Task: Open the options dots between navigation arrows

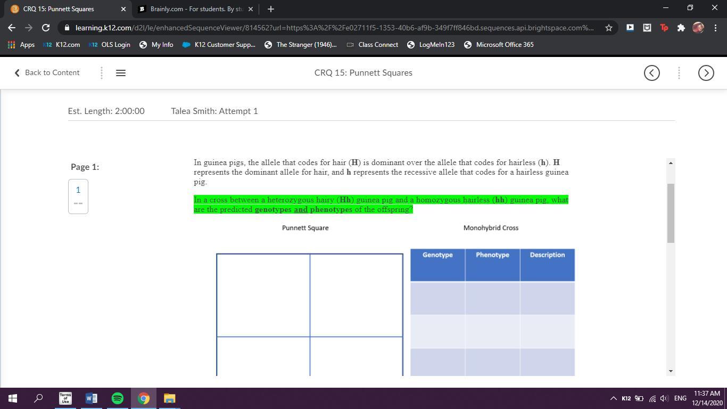Action: 679,73
